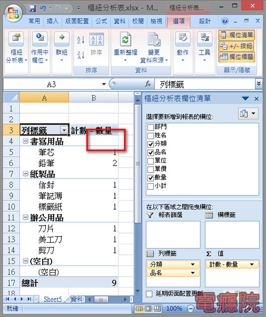The image size is (266, 317).
Task: Open Excel help question mark
Action: point(225,21)
